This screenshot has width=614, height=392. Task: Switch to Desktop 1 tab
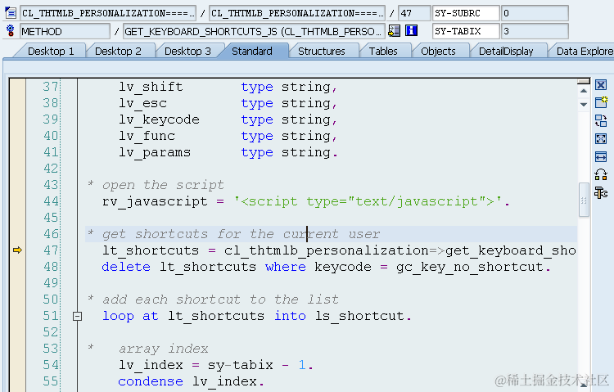coord(51,52)
